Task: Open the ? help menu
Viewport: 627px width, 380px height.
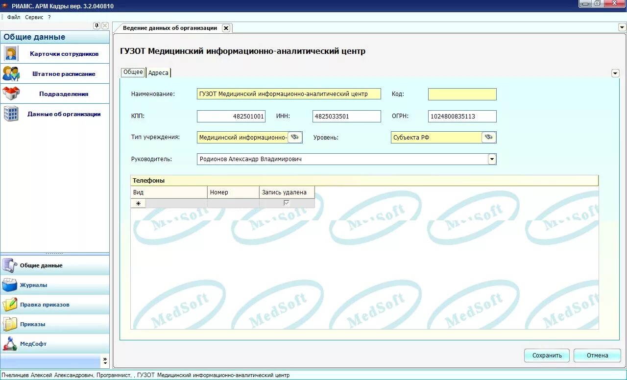Action: 49,17
